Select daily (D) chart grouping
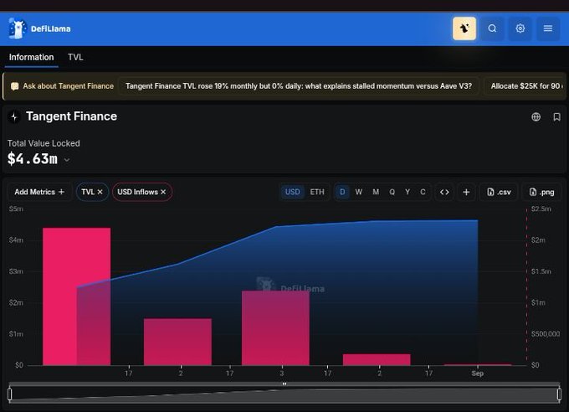This screenshot has height=412, width=569. click(x=342, y=192)
